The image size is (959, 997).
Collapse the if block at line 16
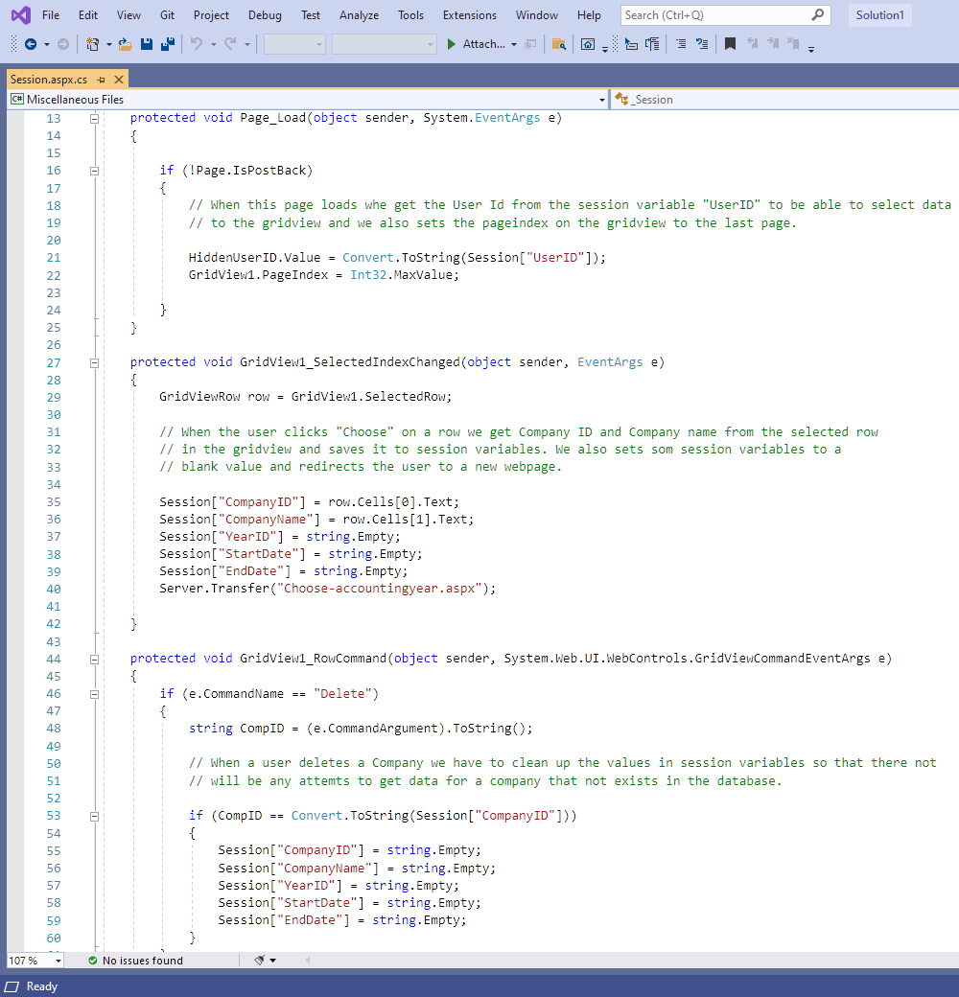coord(94,171)
